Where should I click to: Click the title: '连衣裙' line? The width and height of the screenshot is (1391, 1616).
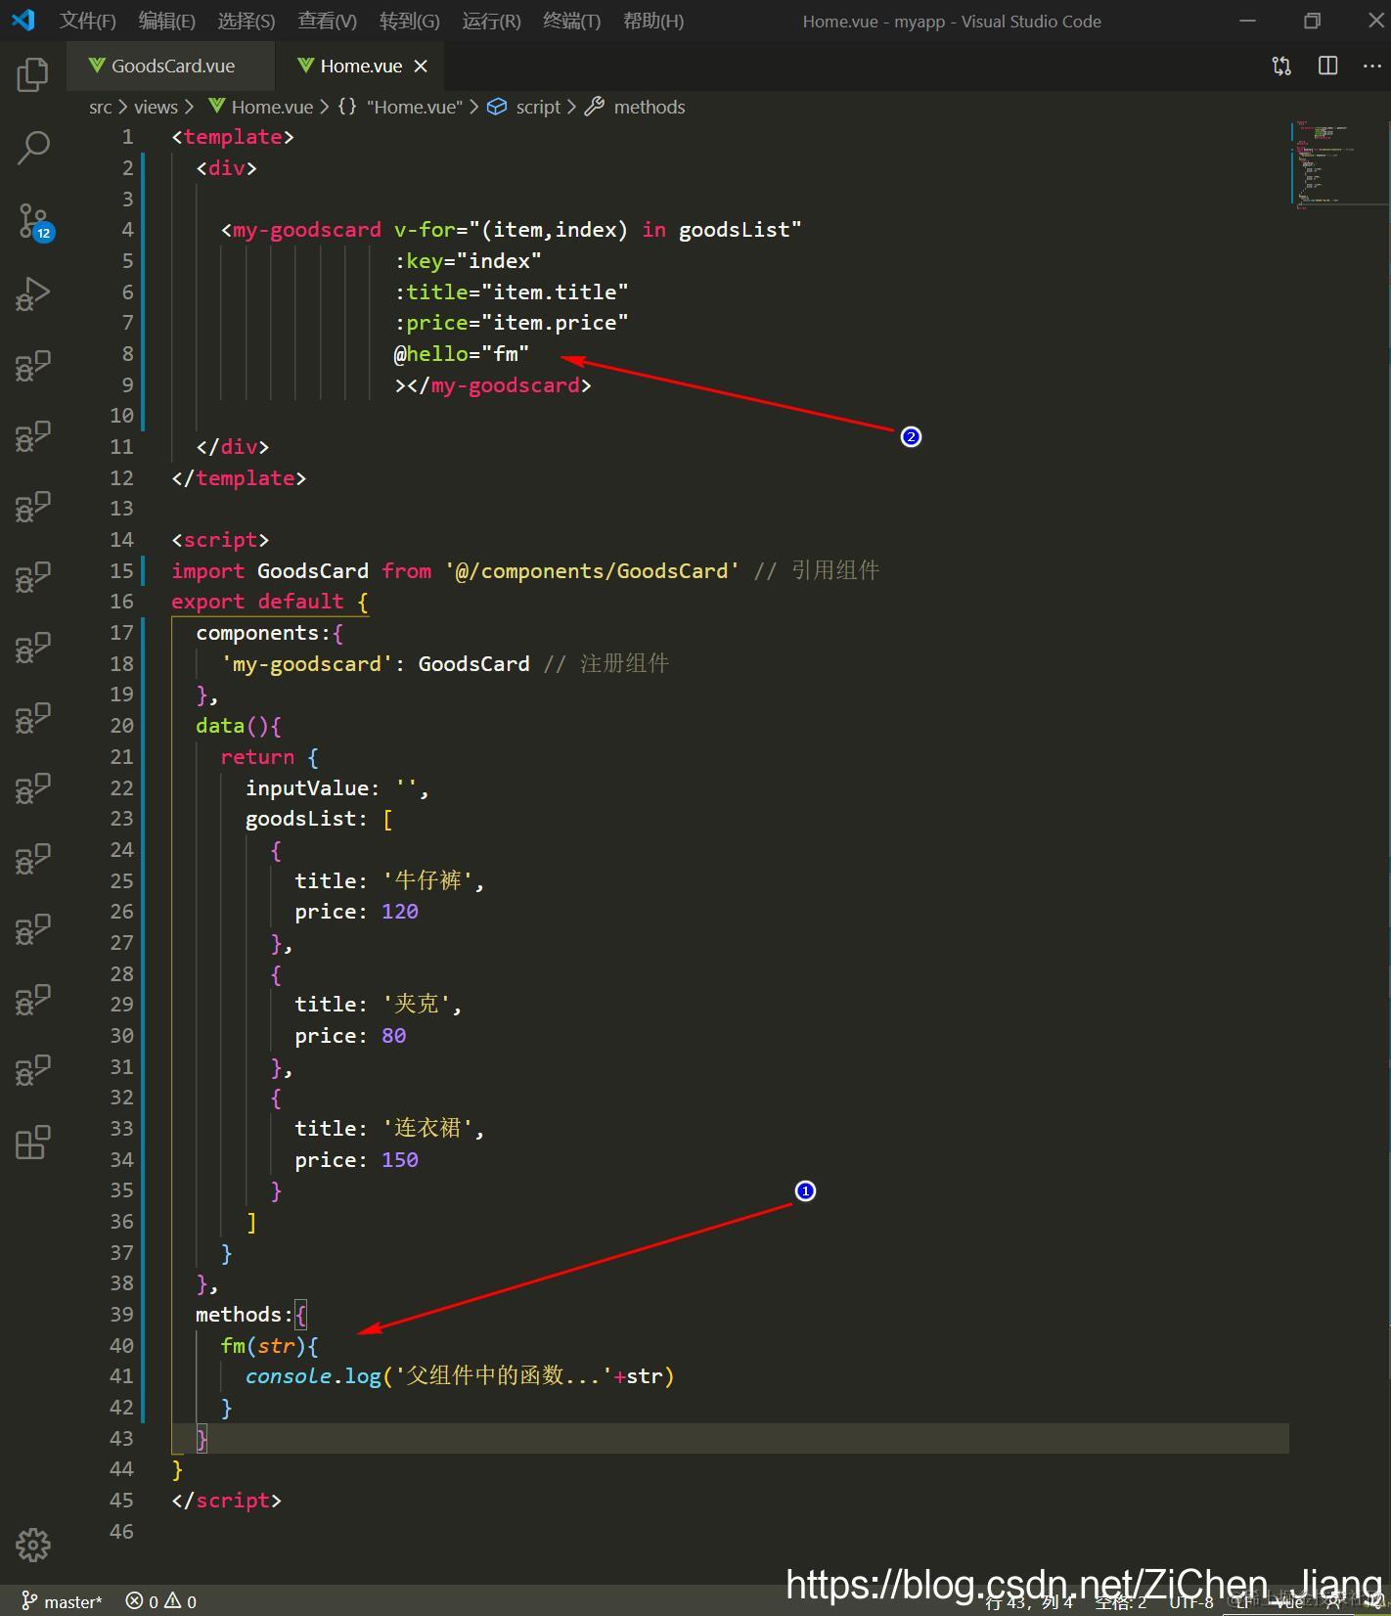[x=389, y=1129]
